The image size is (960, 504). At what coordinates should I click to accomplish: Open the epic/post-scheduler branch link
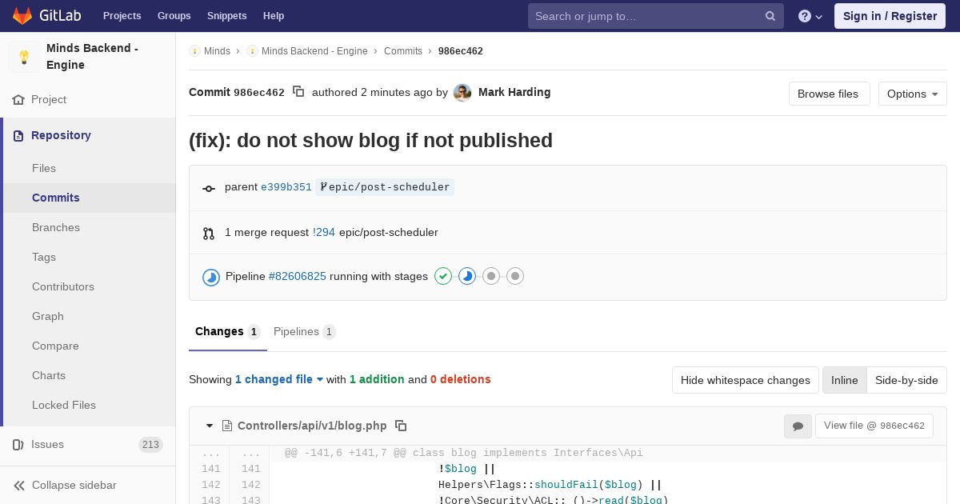pyautogui.click(x=385, y=187)
